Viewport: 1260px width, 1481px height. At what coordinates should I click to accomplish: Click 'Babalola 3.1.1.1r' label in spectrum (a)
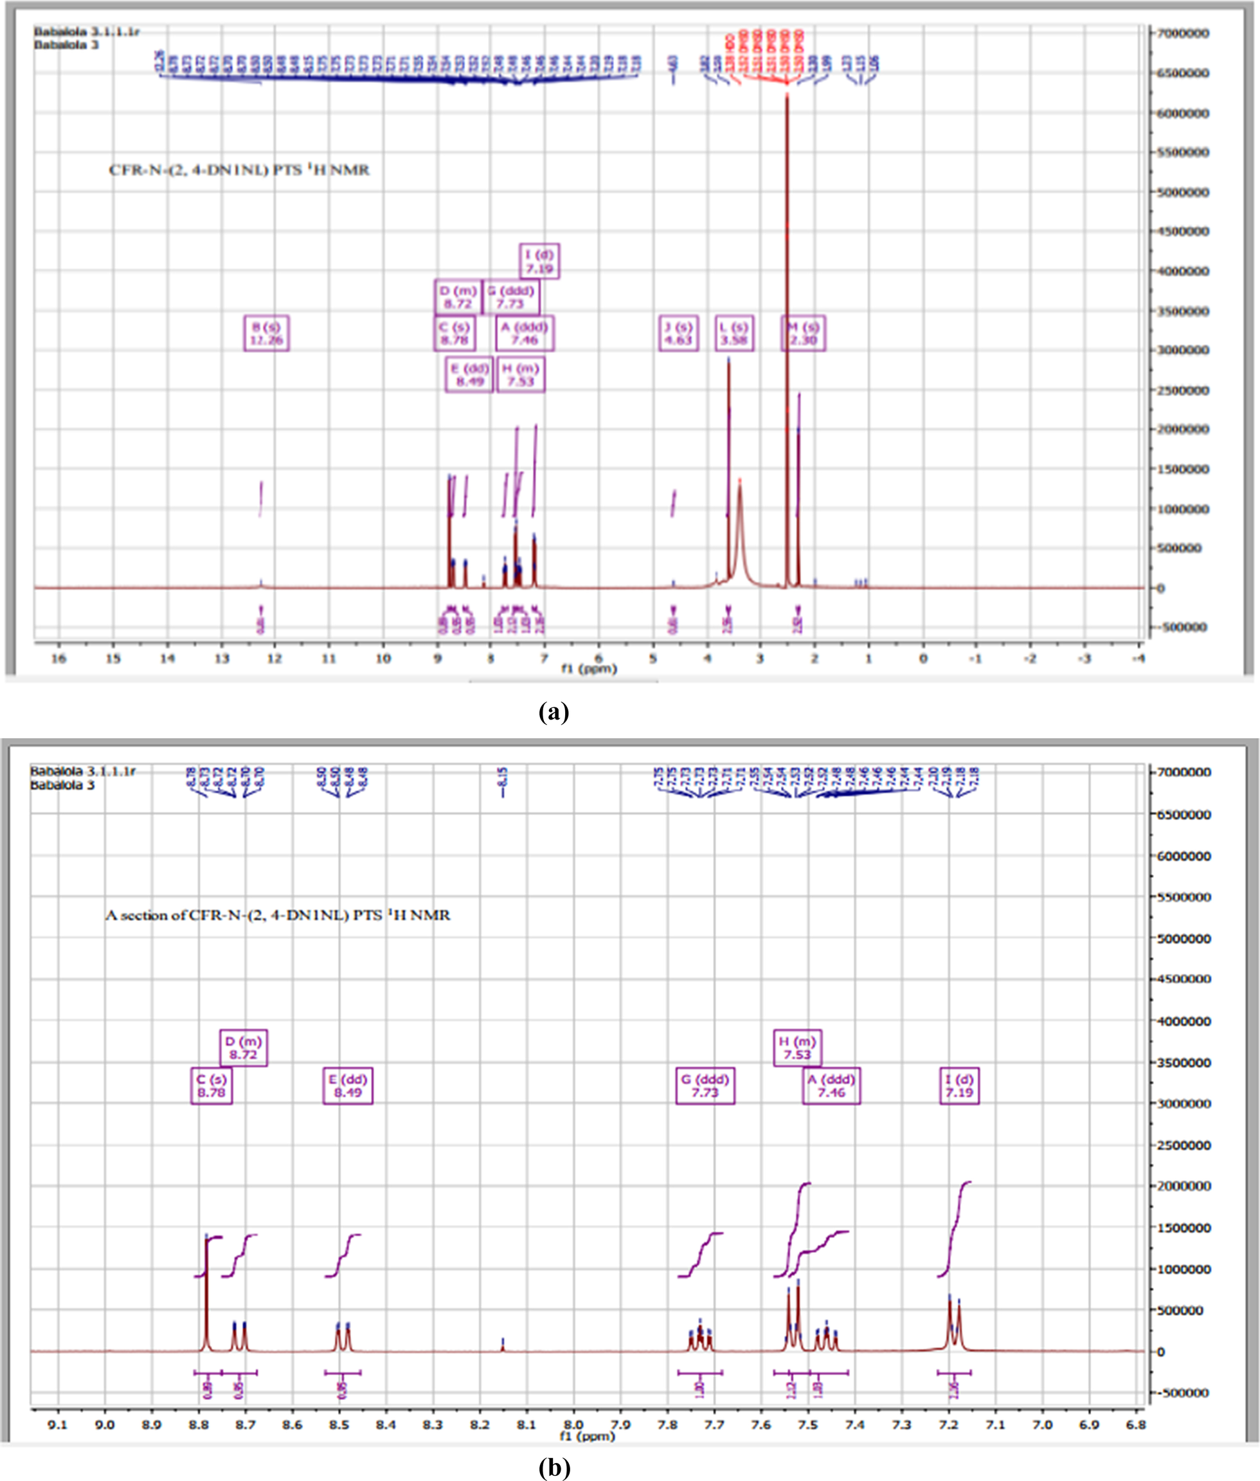tap(86, 32)
